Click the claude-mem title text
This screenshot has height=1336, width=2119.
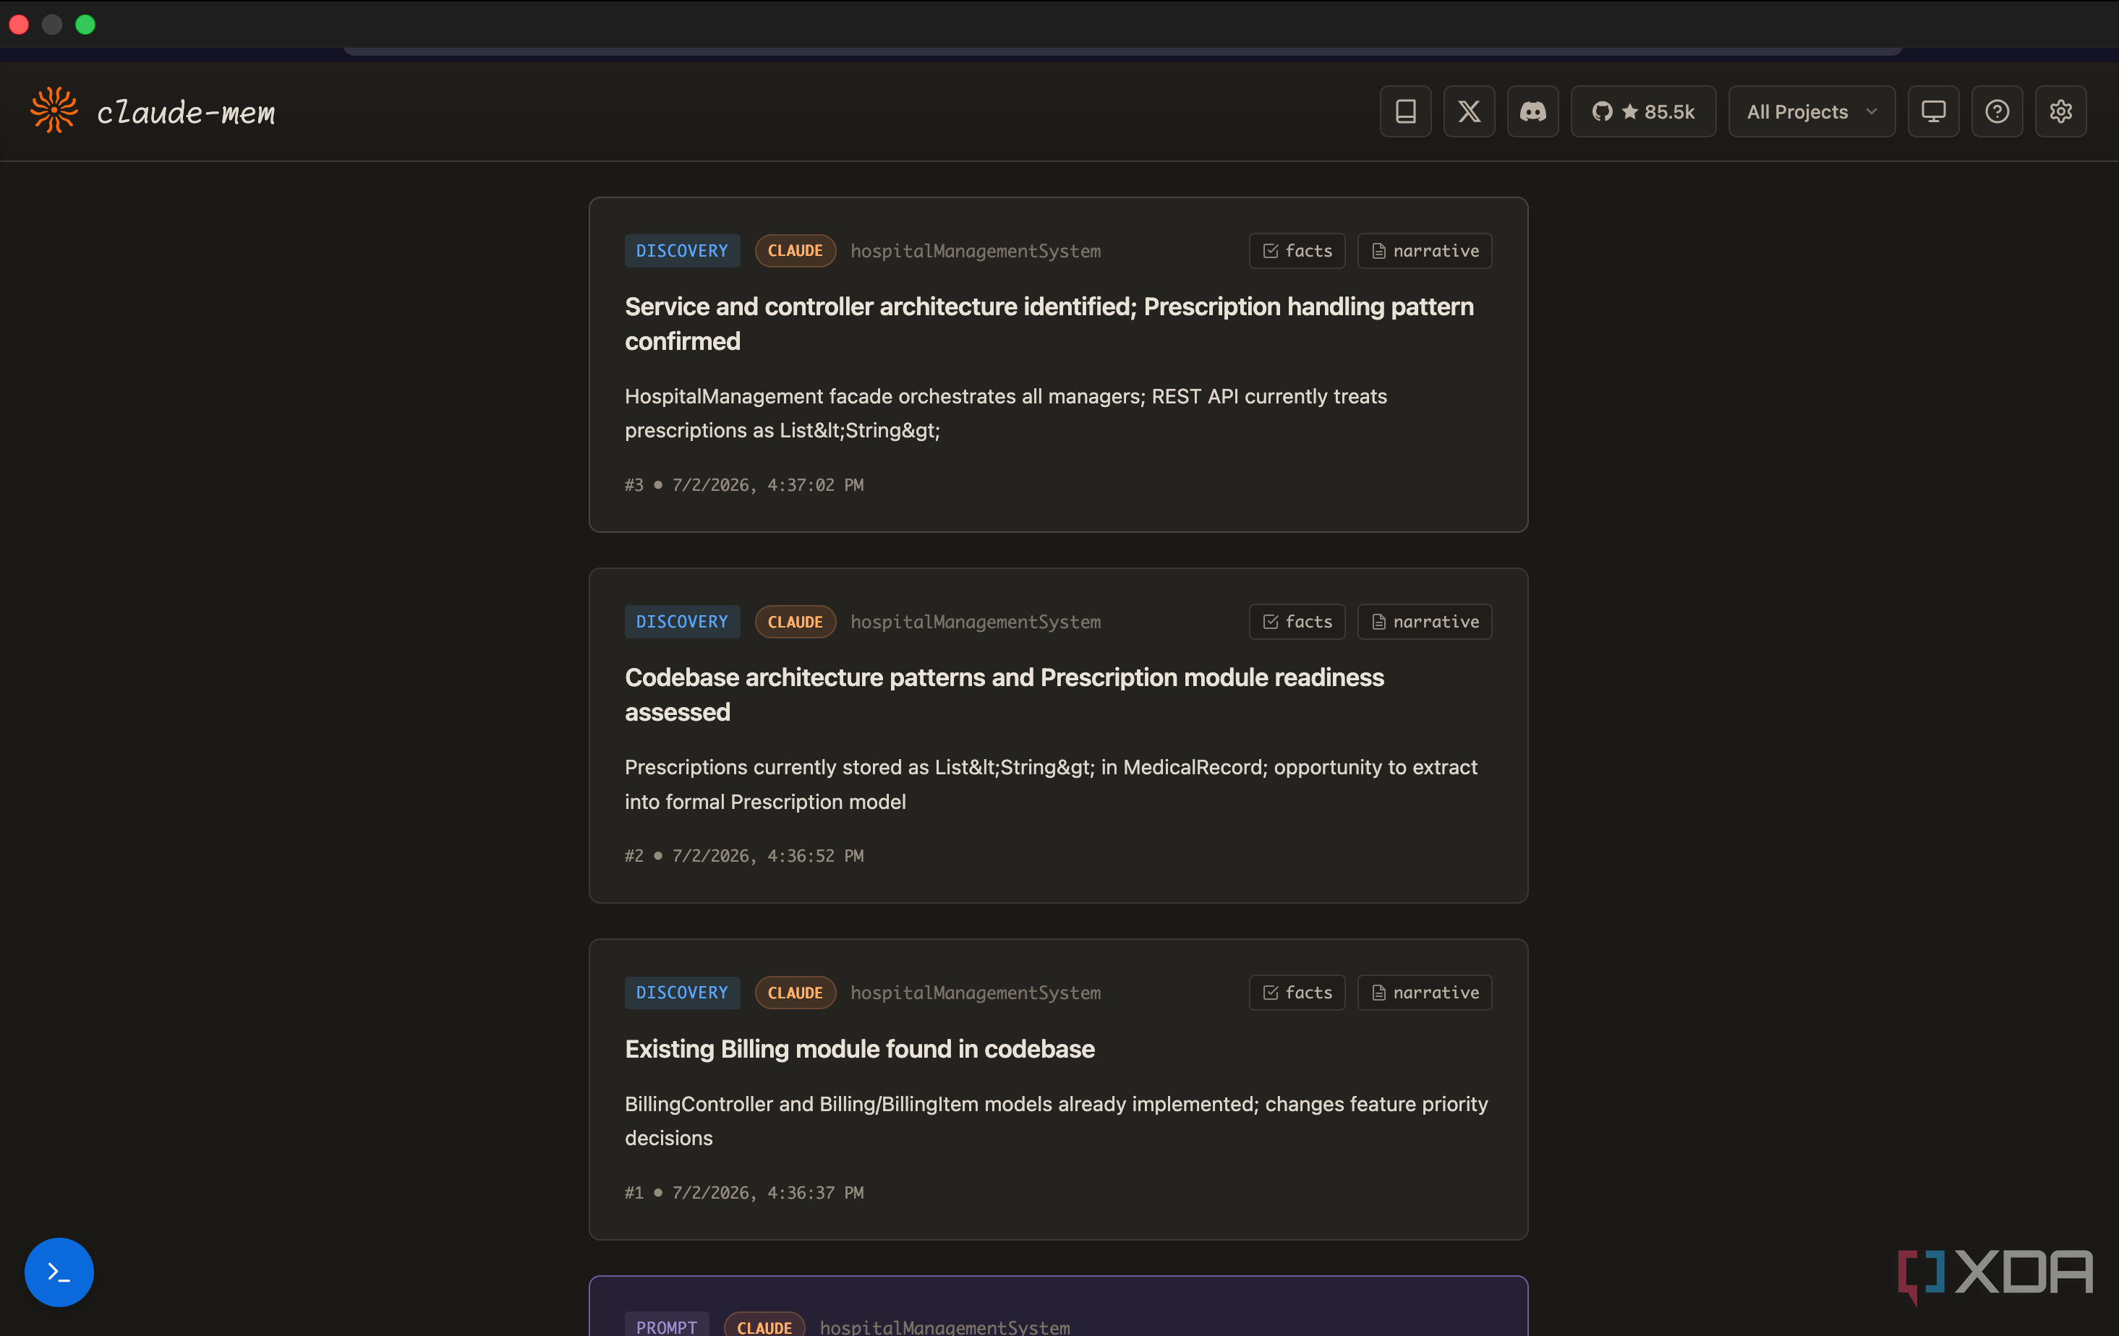pos(186,112)
